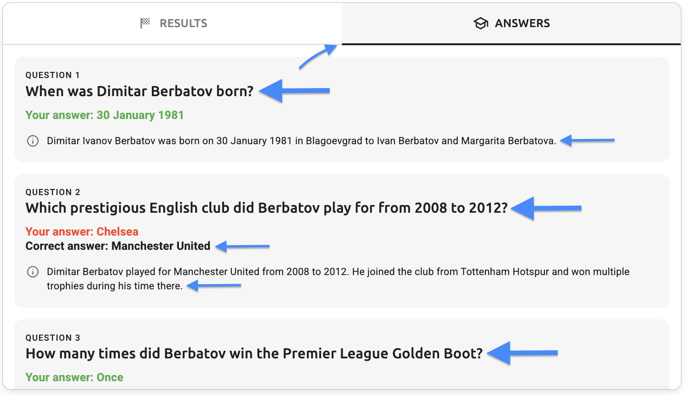Image resolution: width=689 pixels, height=395 pixels.
Task: Click the info icon in Question 1
Action: [33, 141]
